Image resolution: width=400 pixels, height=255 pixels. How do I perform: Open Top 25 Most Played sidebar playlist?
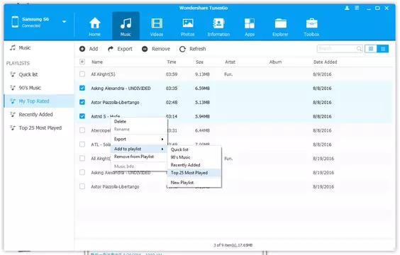[x=39, y=128]
